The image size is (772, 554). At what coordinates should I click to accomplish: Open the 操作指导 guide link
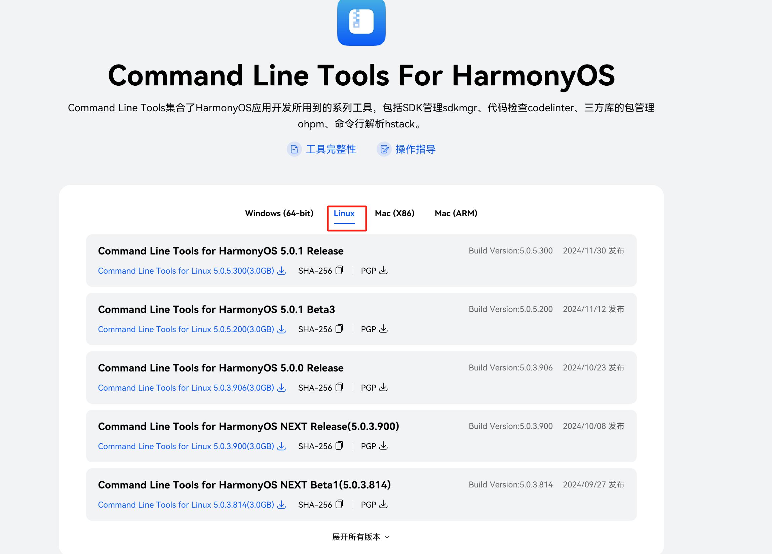point(415,149)
